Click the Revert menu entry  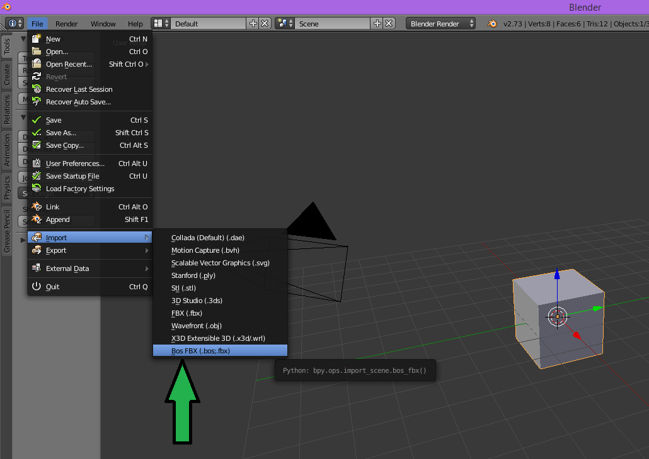tap(90, 77)
